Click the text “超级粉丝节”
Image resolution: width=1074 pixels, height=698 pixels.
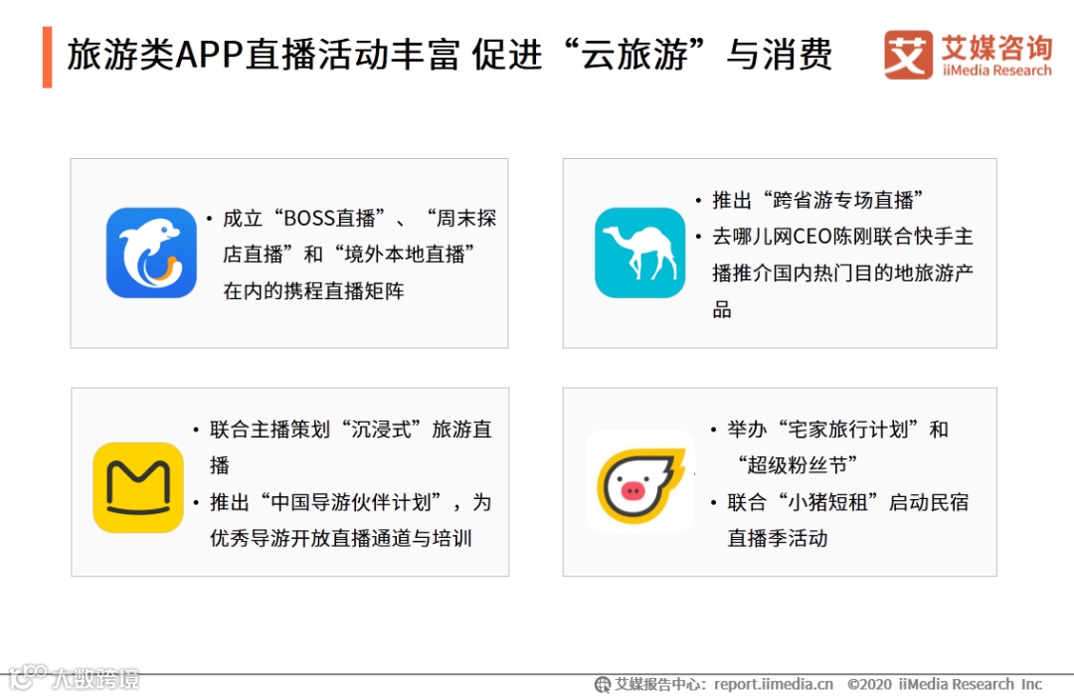(x=797, y=465)
